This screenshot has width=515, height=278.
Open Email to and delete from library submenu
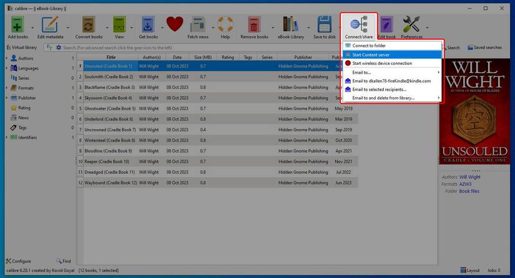pos(392,98)
